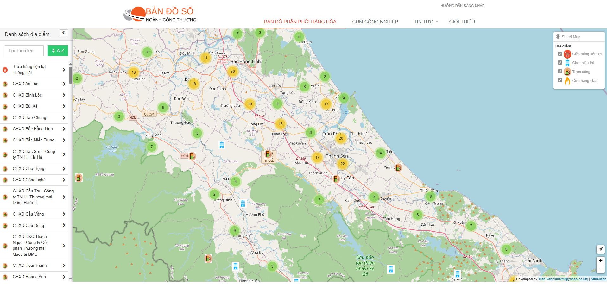
Task: Click the Lọc theo tên filter field
Action: [x=24, y=51]
